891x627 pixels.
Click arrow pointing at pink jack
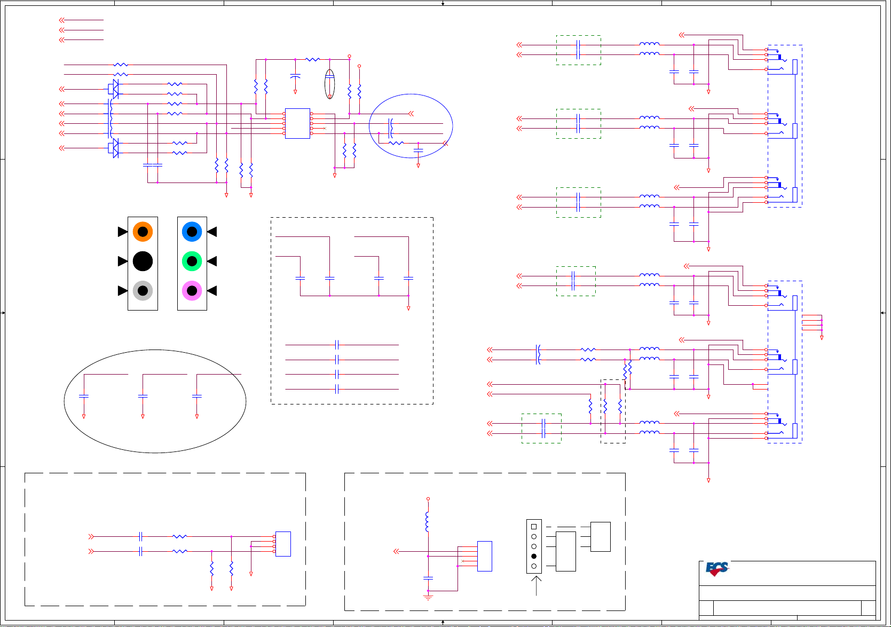pyautogui.click(x=212, y=291)
